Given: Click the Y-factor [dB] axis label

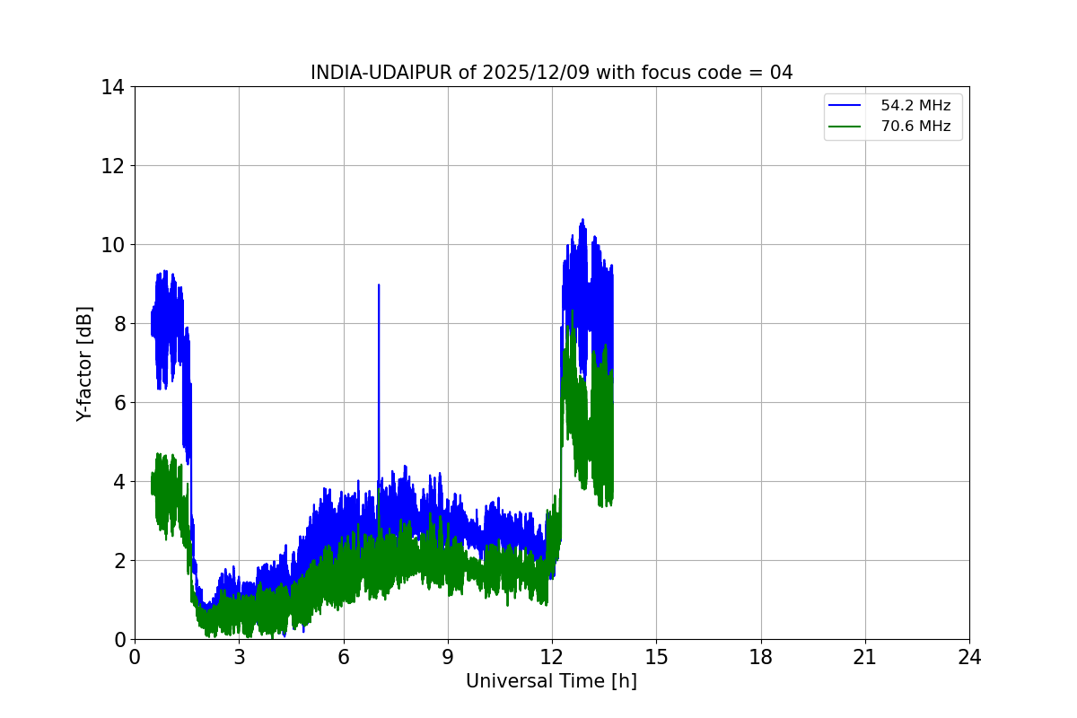Looking at the screenshot, I should (x=84, y=363).
